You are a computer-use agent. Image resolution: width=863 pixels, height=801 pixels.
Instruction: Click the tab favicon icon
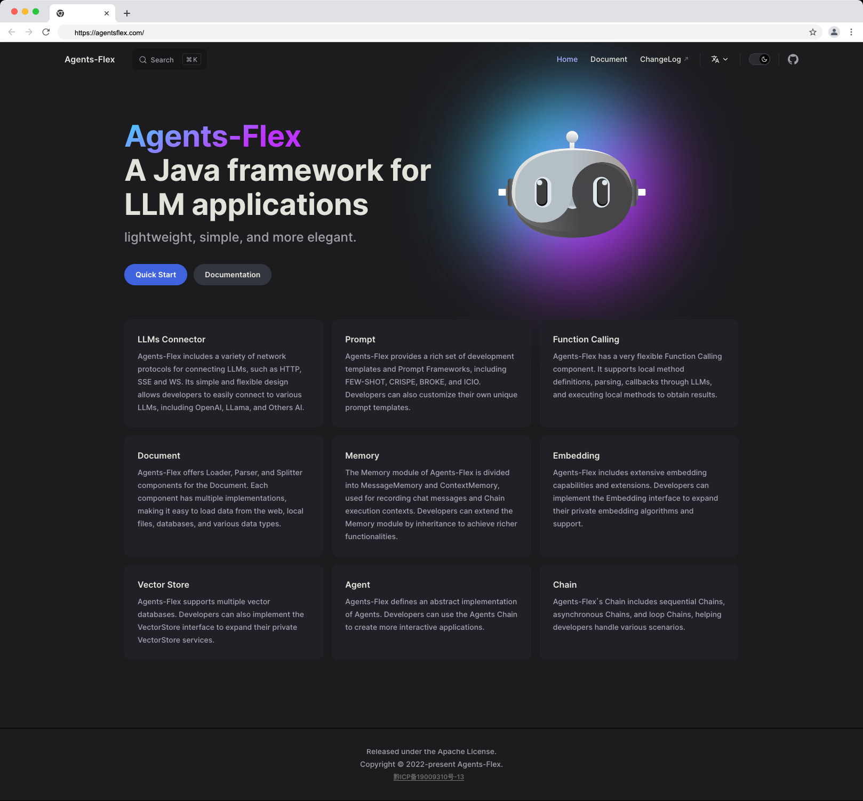(60, 13)
